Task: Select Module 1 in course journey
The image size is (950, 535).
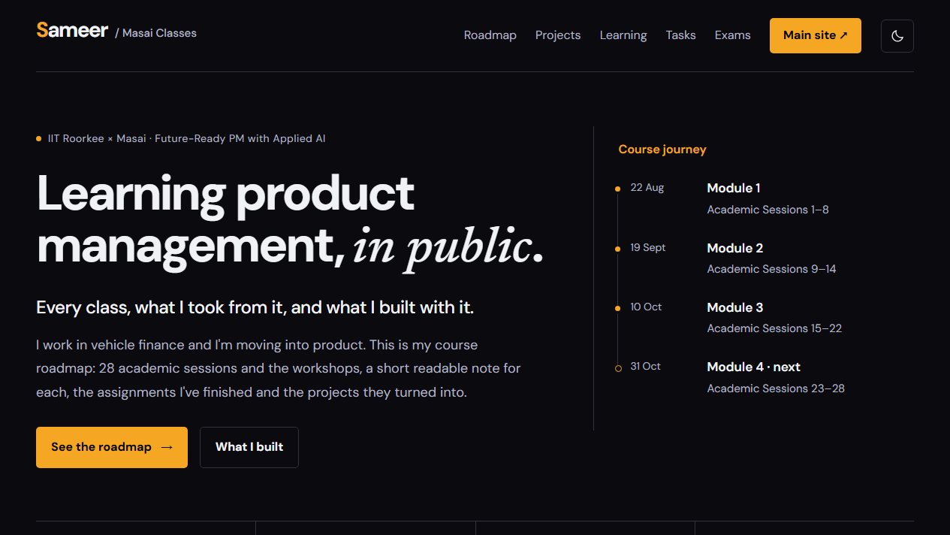Action: [x=734, y=188]
